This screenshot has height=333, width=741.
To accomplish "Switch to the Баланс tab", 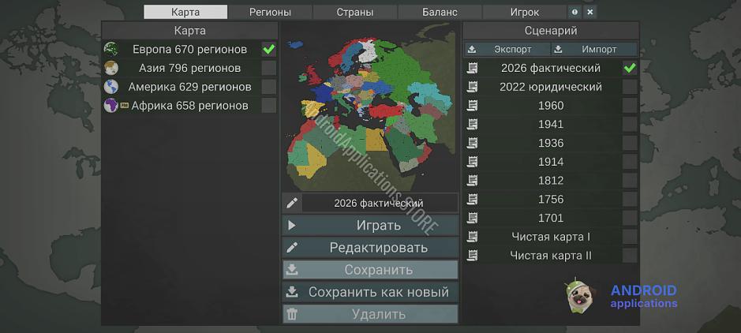I will coord(440,13).
